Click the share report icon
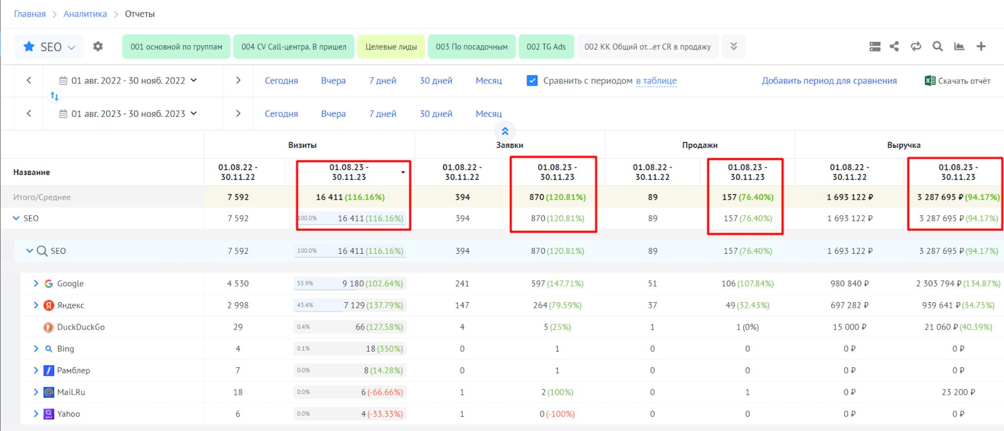This screenshot has height=431, width=1004. [x=894, y=47]
